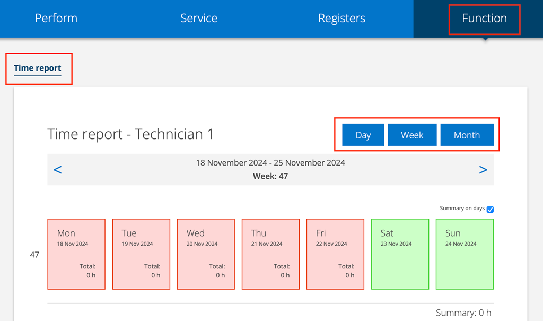Switch to the Time report tab
The width and height of the screenshot is (543, 321).
38,68
